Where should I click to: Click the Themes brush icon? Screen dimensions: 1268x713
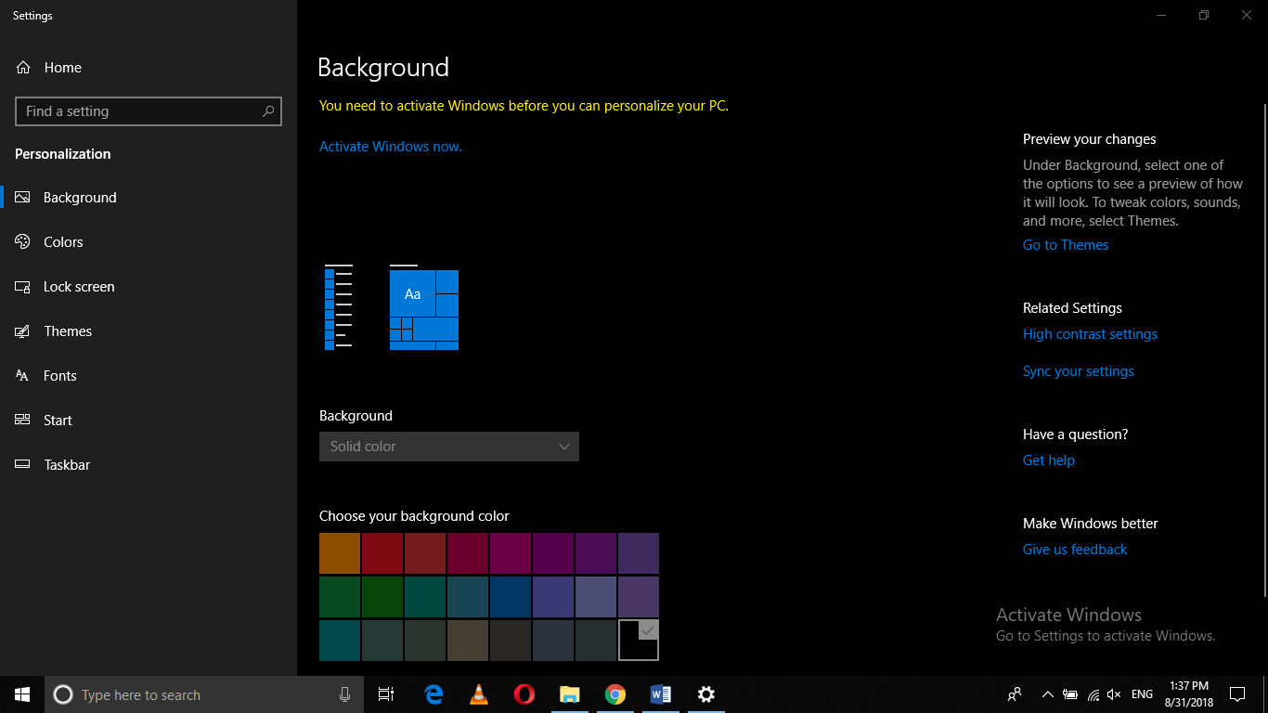coord(23,331)
